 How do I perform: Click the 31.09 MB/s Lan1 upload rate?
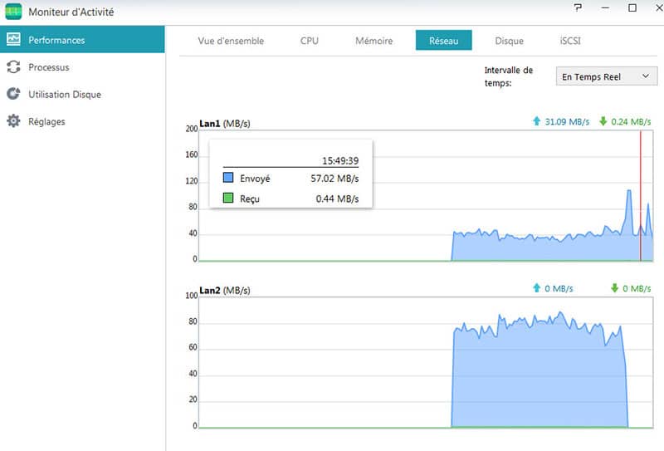point(567,121)
